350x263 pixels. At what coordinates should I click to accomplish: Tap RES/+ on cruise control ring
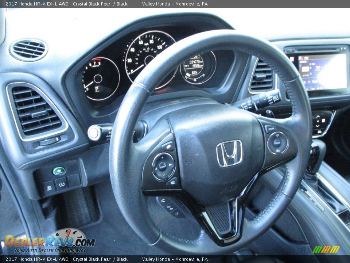click(277, 136)
